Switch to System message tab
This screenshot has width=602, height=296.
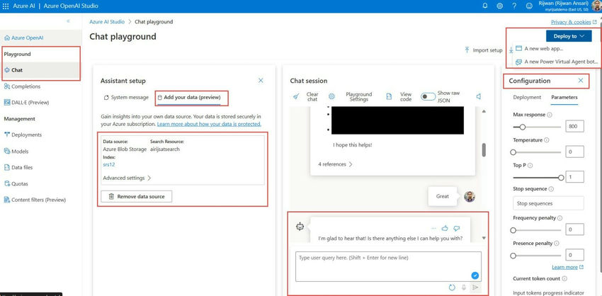126,98
